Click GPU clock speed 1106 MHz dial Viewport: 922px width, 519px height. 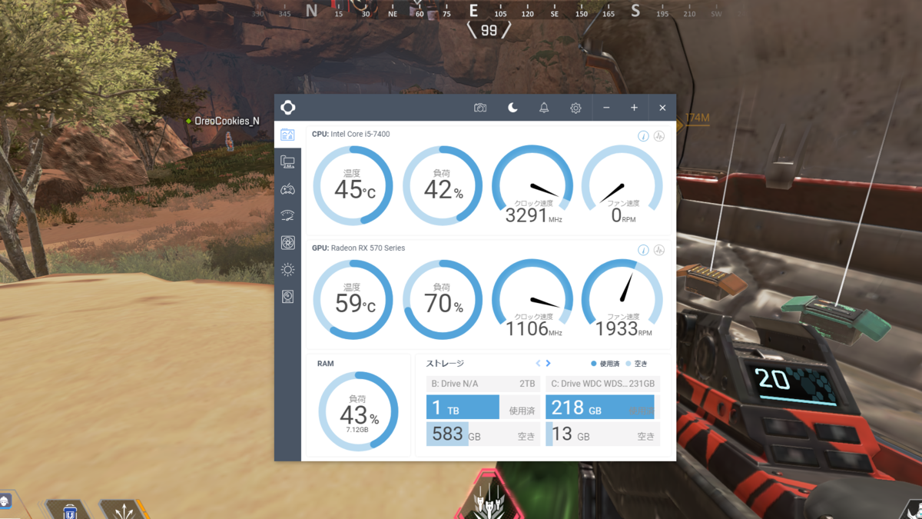[532, 300]
